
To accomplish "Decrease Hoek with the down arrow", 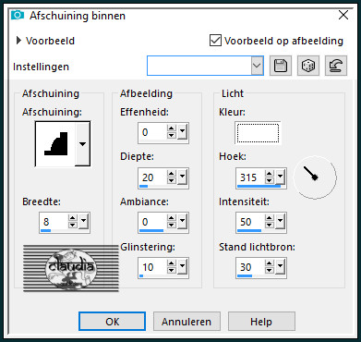I will (x=270, y=181).
